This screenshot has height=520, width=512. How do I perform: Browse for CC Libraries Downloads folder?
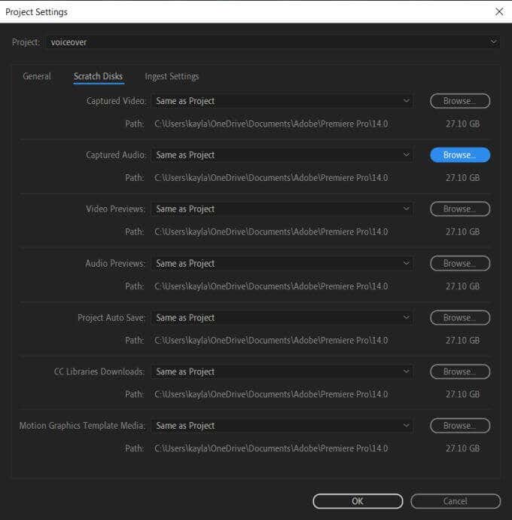pos(460,372)
